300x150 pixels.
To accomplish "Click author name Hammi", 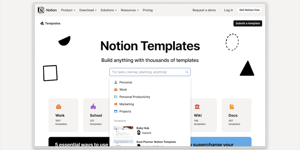I will (146, 133).
